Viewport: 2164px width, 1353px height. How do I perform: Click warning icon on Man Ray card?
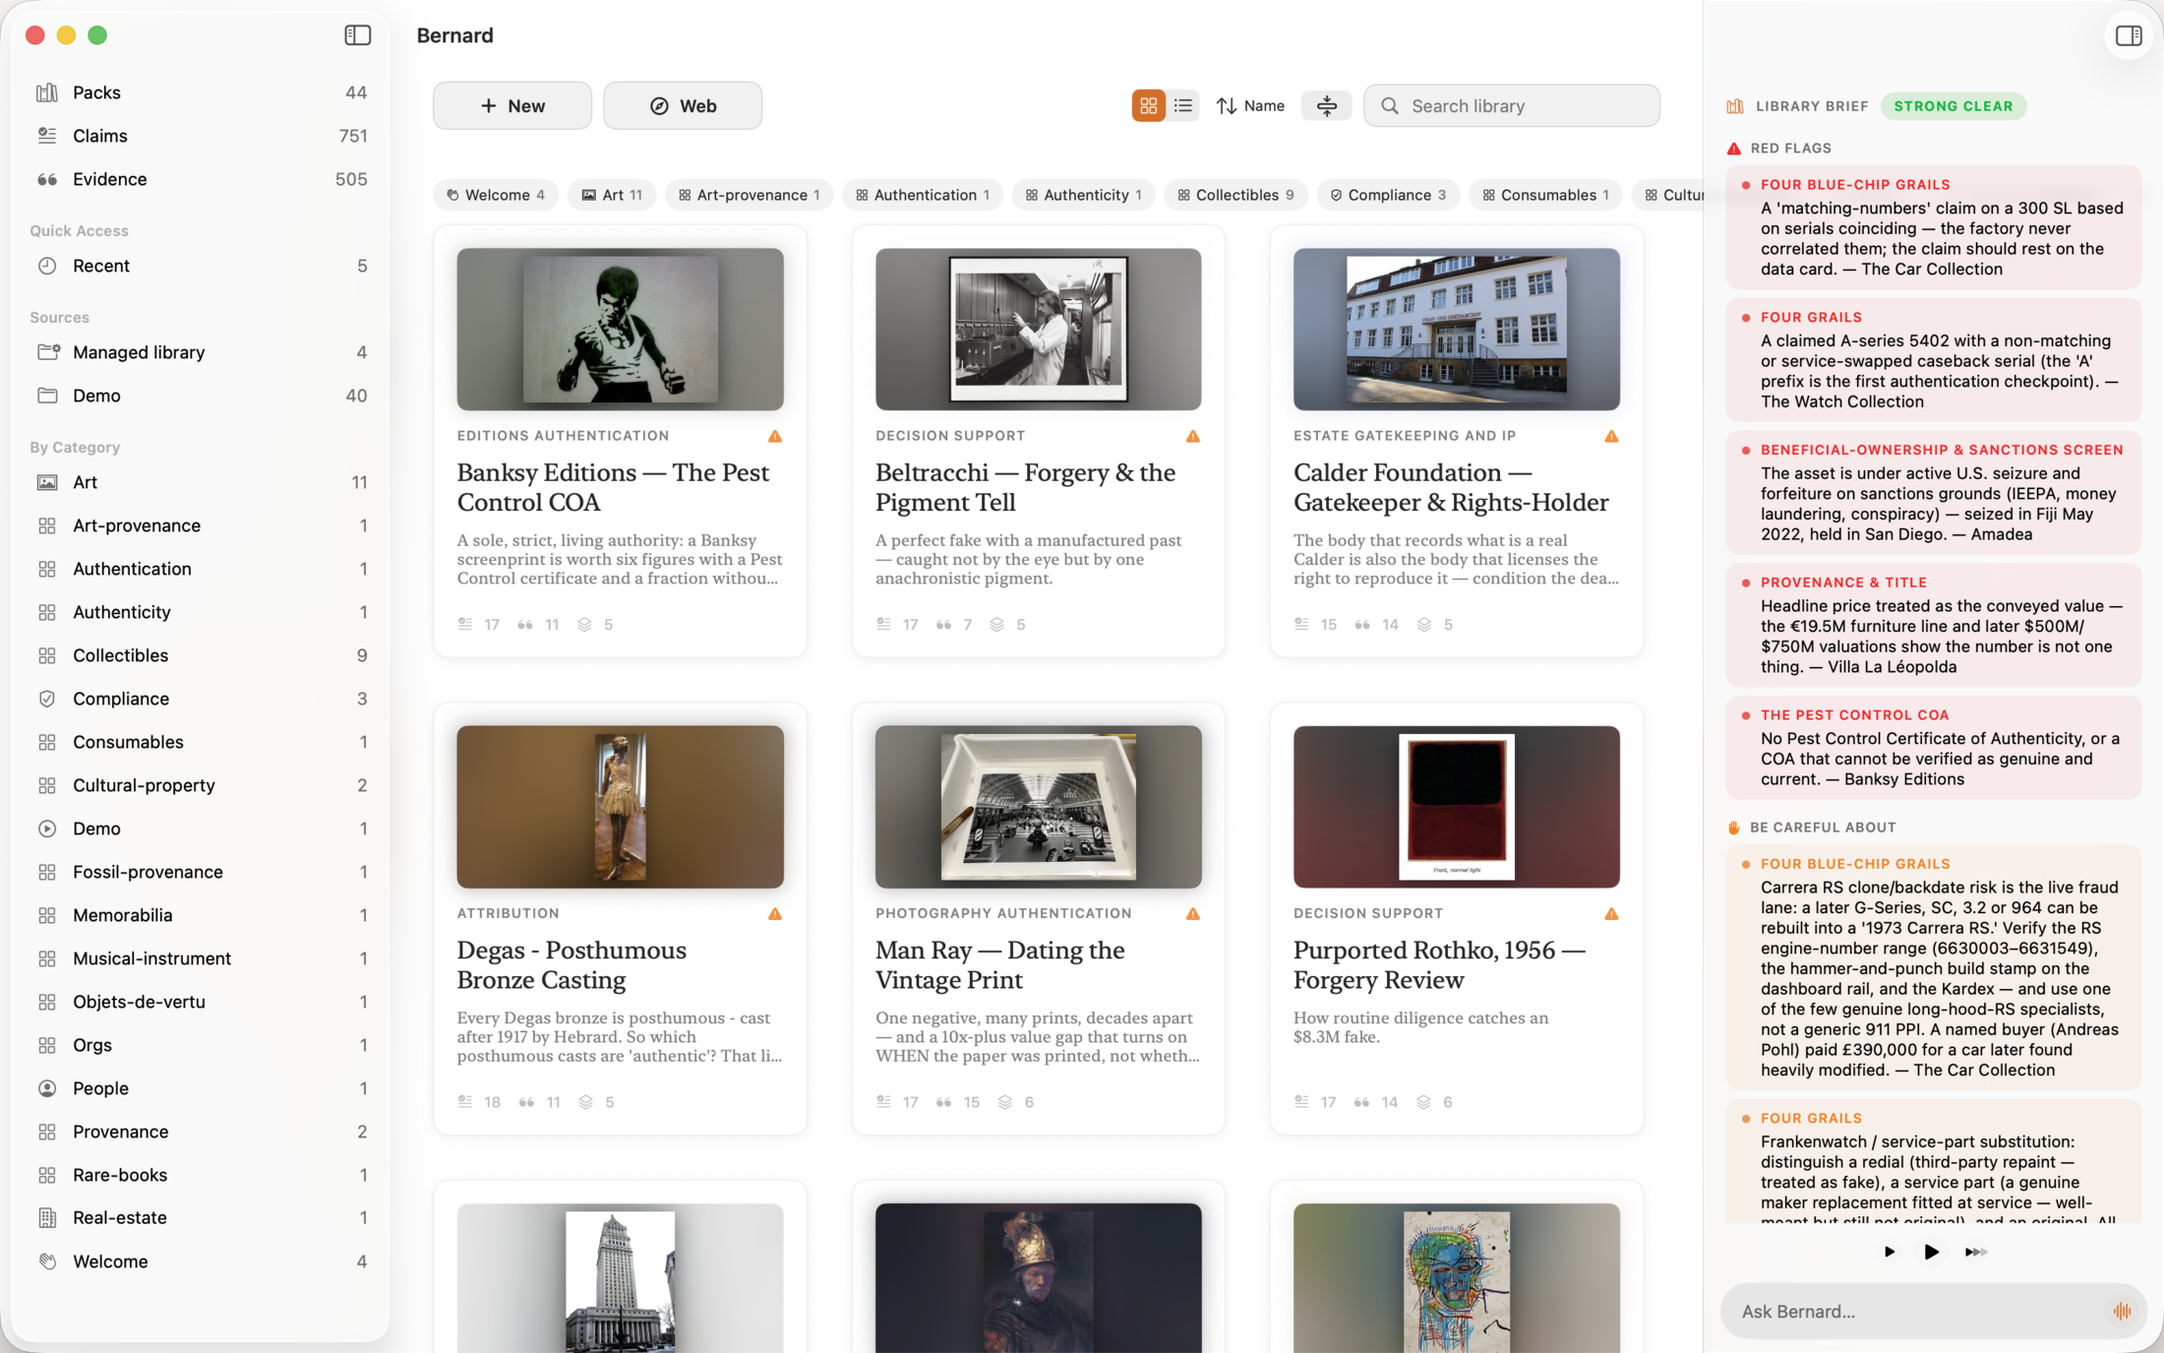pyautogui.click(x=1193, y=914)
